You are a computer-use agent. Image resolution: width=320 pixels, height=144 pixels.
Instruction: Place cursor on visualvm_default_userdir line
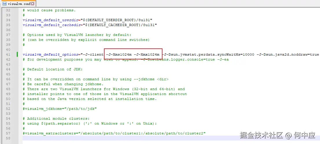click(x=87, y=20)
